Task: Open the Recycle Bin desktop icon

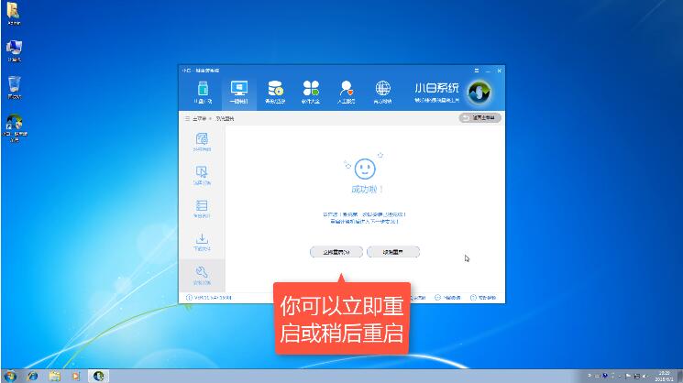Action: click(x=15, y=86)
